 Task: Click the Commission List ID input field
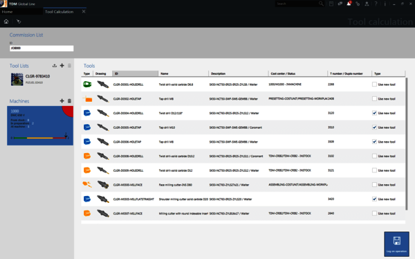[x=41, y=48]
